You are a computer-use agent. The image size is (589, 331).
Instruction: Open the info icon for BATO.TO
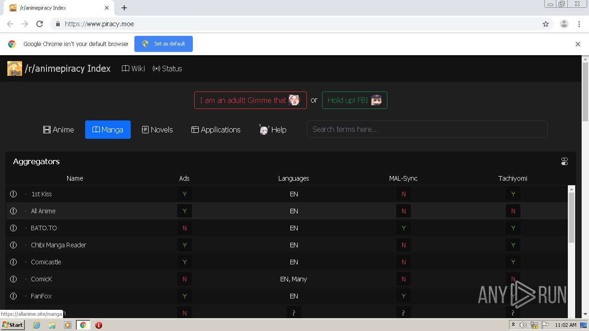(x=13, y=228)
